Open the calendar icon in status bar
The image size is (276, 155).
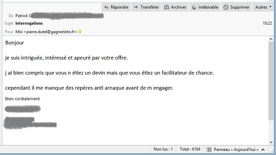click(x=209, y=150)
